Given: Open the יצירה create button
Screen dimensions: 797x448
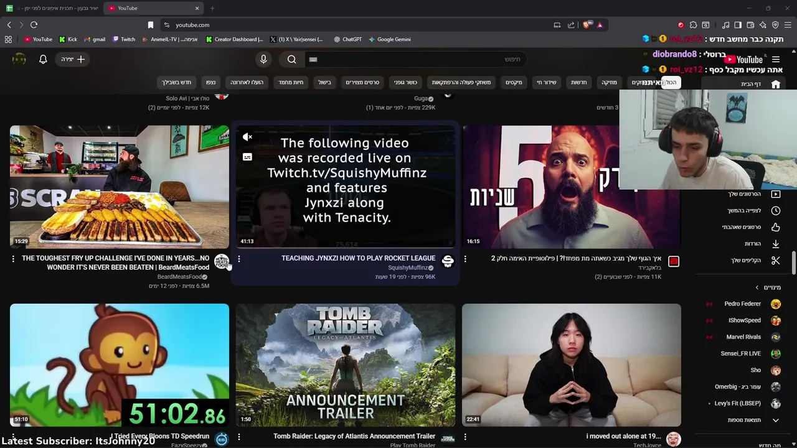Looking at the screenshot, I should coord(73,59).
